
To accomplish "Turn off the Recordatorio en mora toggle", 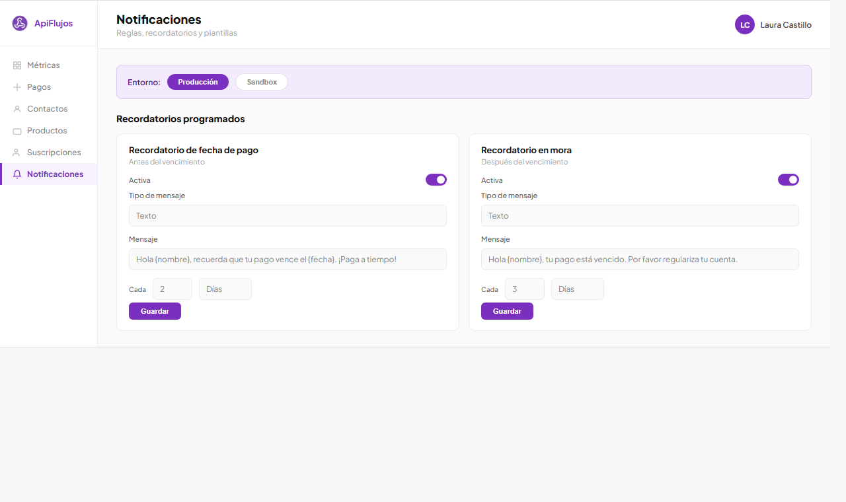I will pos(788,180).
